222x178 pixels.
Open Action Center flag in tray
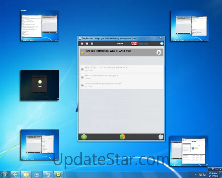point(200,175)
